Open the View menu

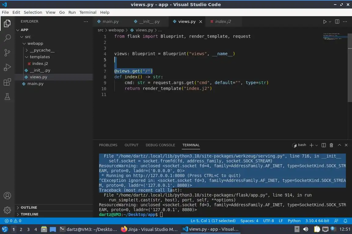50,12
